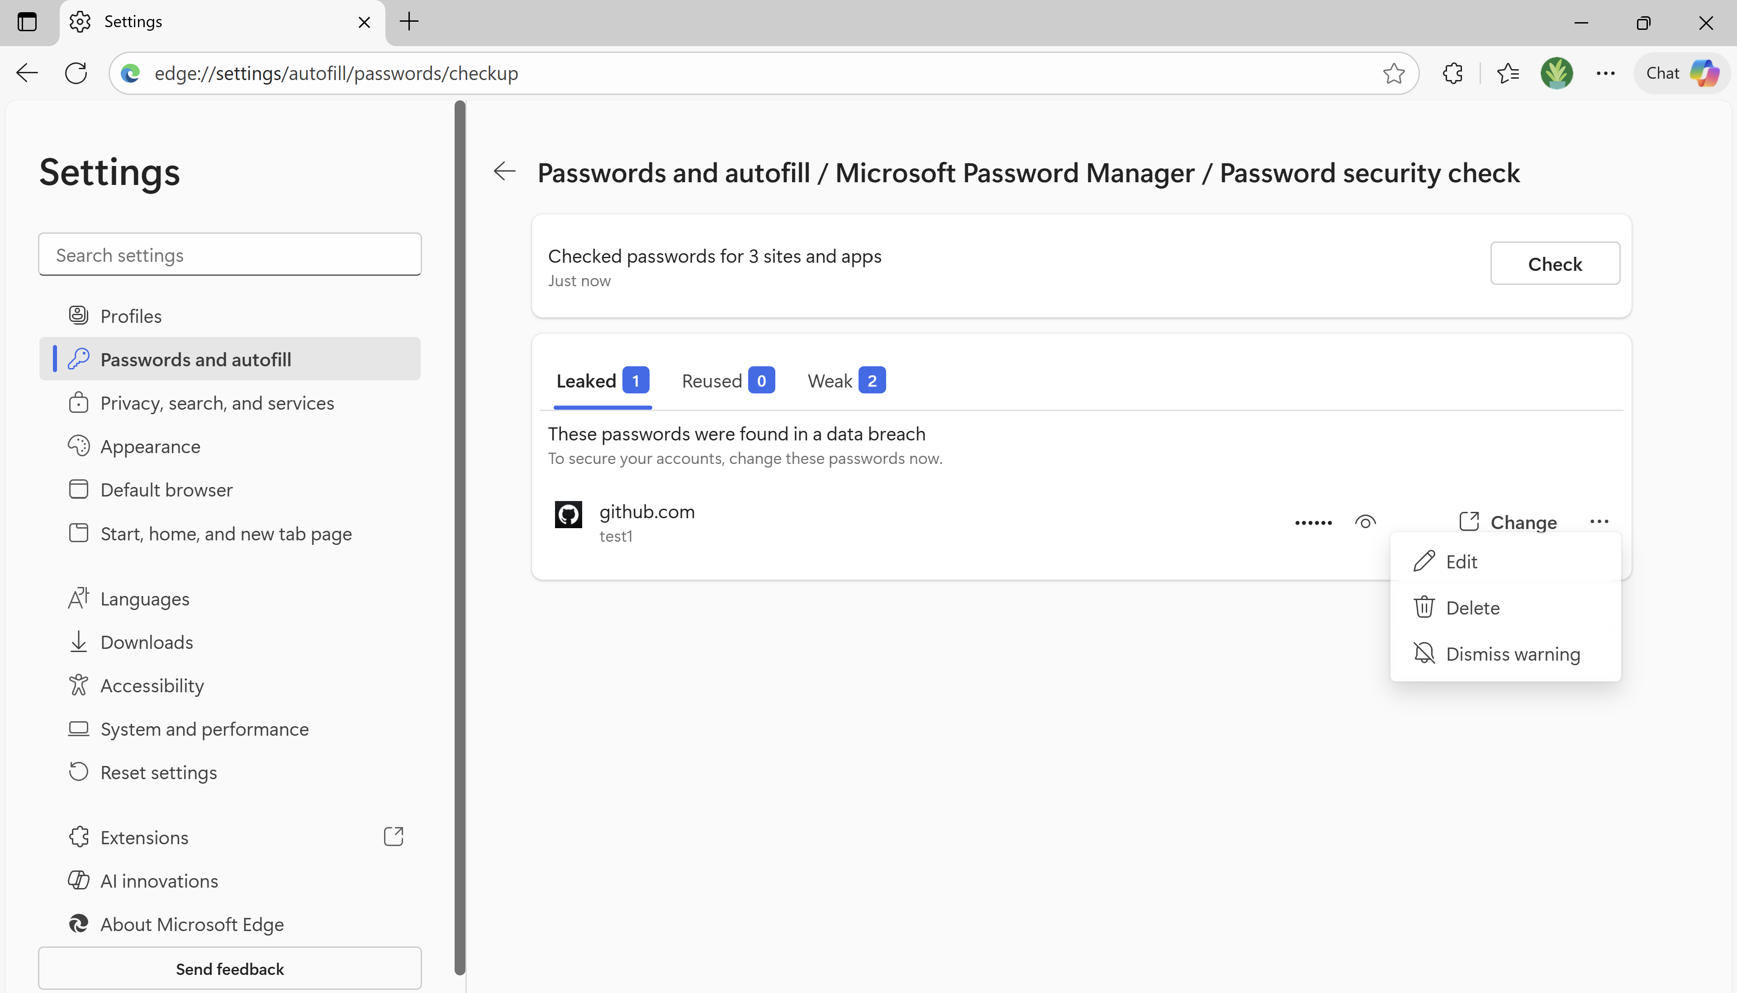Viewport: 1737px width, 993px height.
Task: Select Edit from the context menu
Action: click(x=1463, y=561)
